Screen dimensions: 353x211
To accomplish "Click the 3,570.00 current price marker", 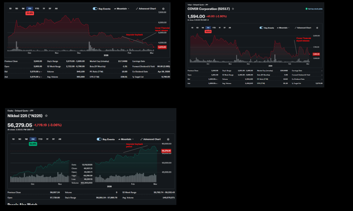I will tap(162, 47).
